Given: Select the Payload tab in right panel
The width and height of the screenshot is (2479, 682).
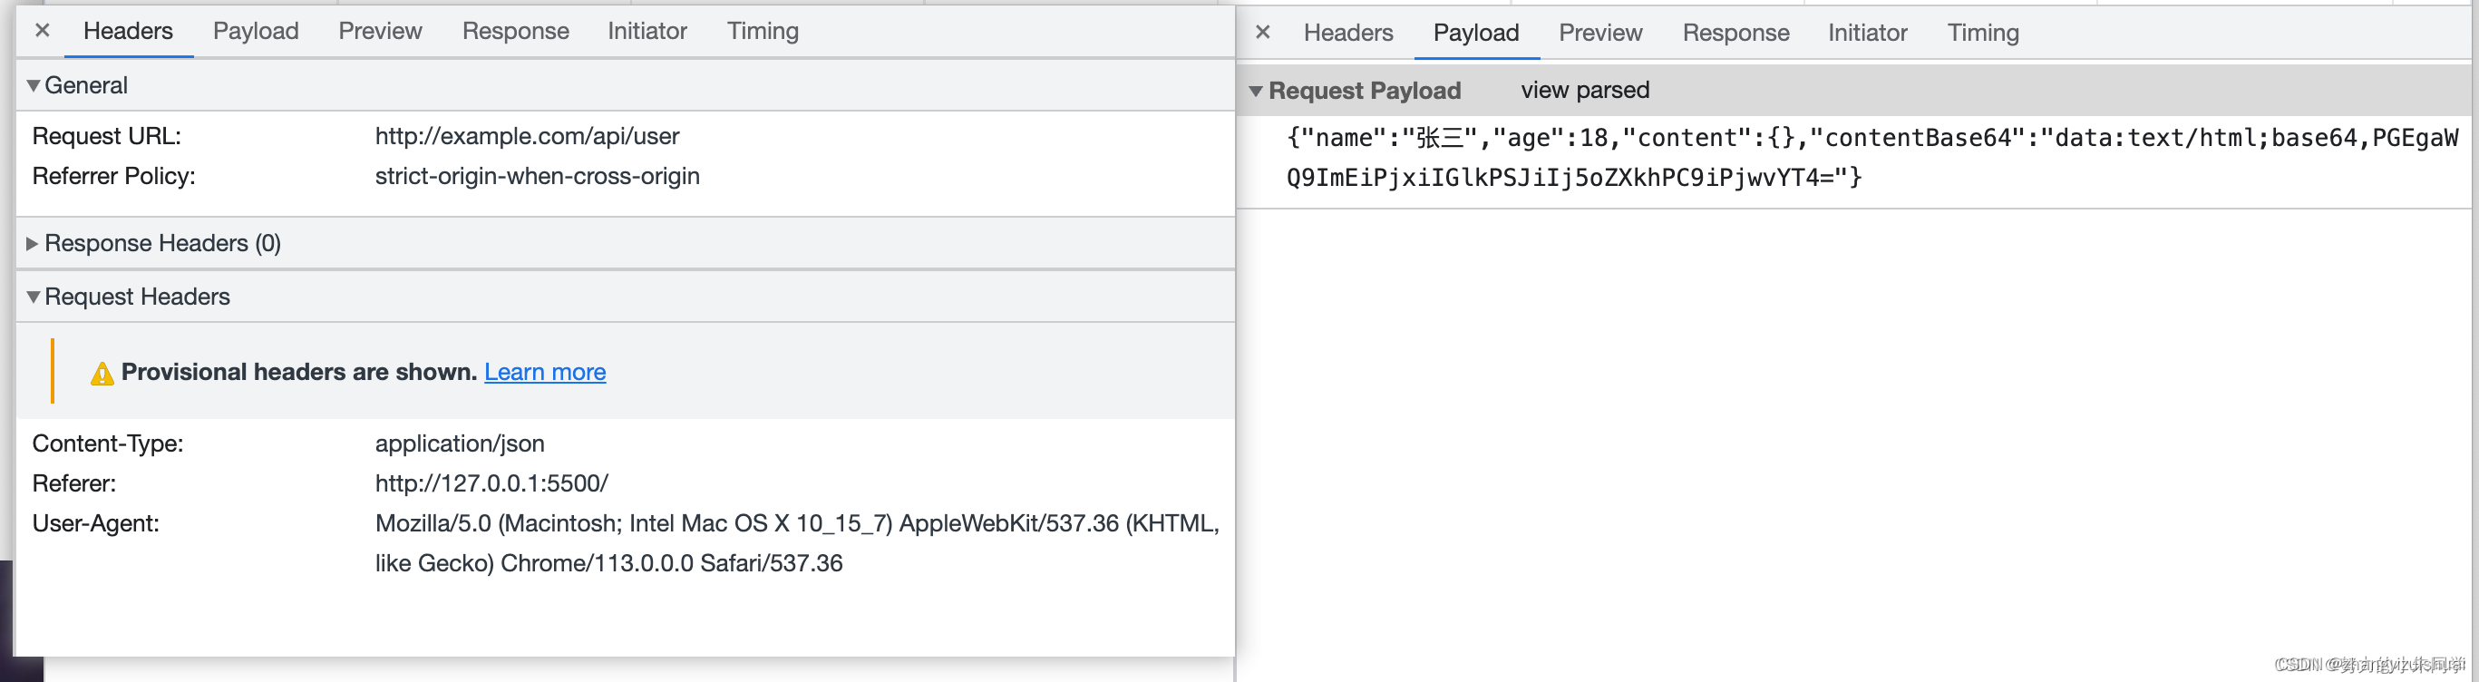Looking at the screenshot, I should point(1476,33).
